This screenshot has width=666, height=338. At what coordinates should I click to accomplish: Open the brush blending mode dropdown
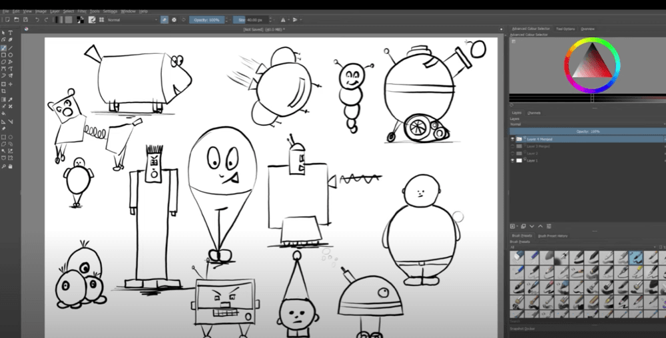pos(132,20)
